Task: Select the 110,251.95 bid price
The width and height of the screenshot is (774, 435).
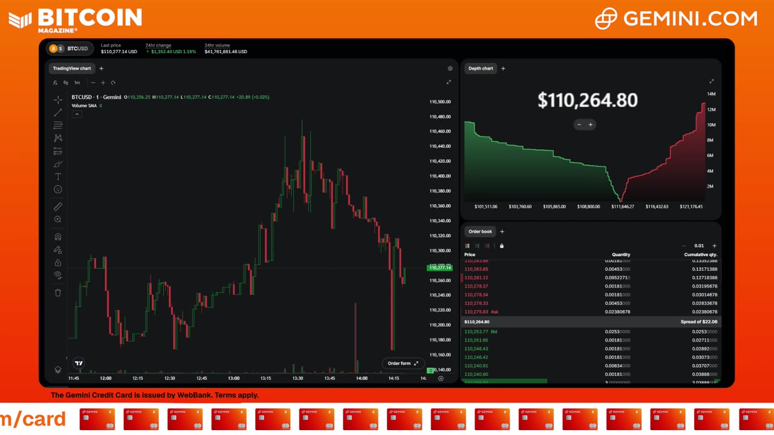Action: (x=476, y=340)
